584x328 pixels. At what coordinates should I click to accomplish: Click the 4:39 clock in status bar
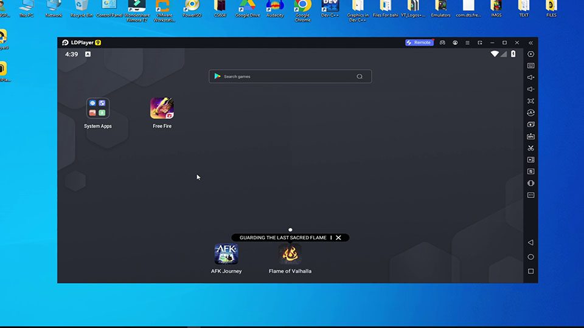point(72,54)
